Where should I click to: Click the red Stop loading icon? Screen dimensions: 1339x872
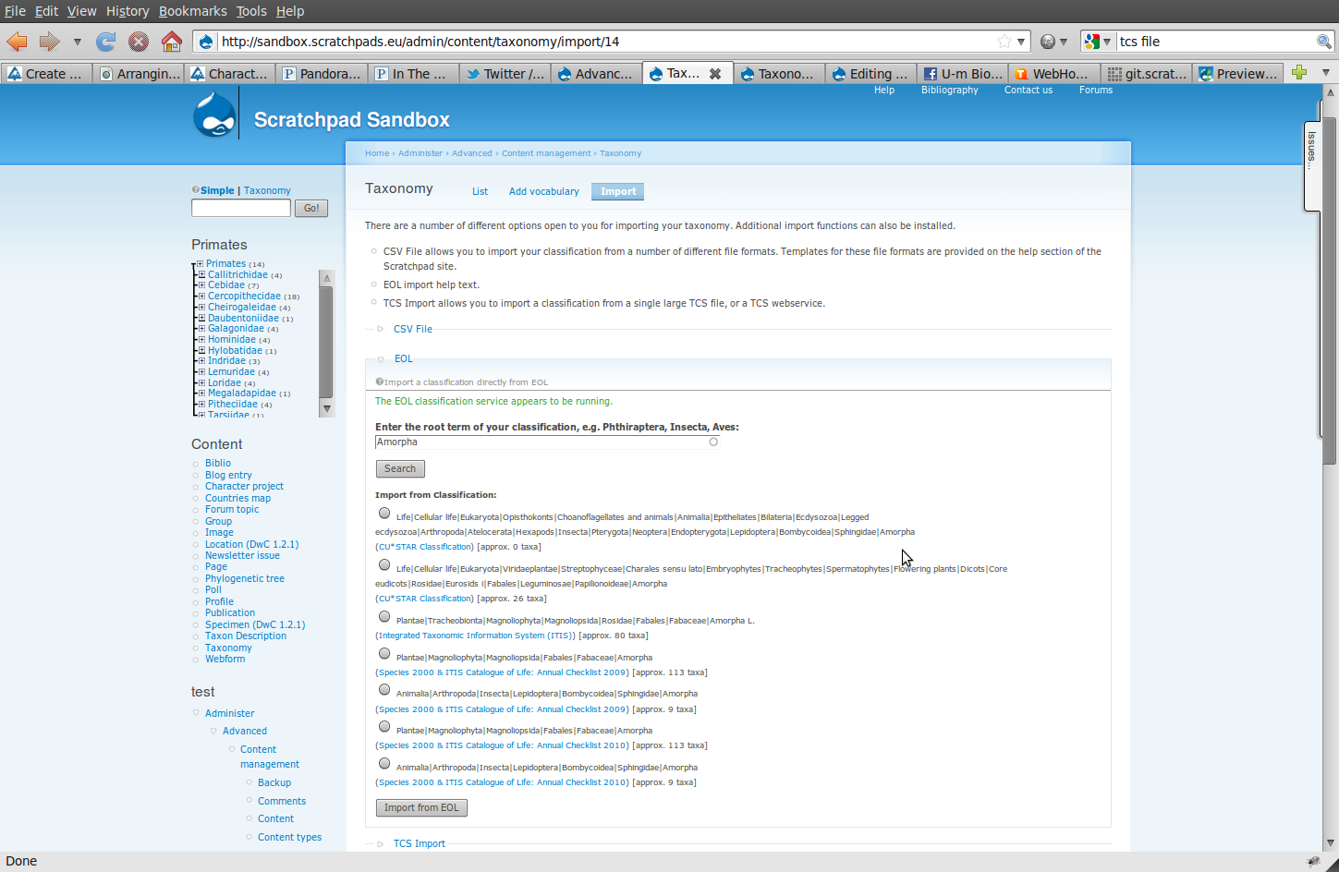click(x=139, y=42)
